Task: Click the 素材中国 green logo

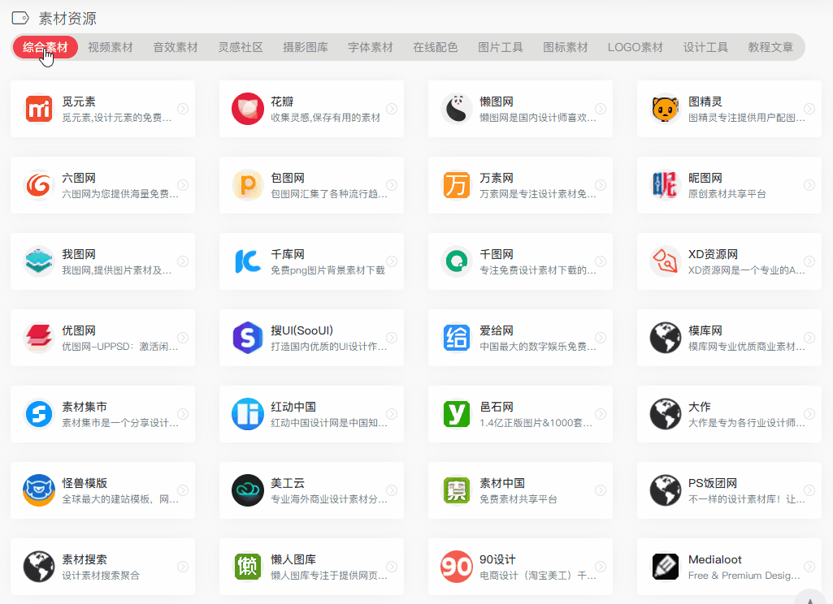Action: (457, 491)
